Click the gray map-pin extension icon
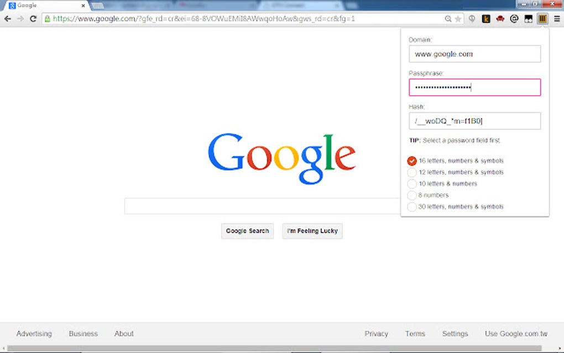 pyautogui.click(x=472, y=19)
